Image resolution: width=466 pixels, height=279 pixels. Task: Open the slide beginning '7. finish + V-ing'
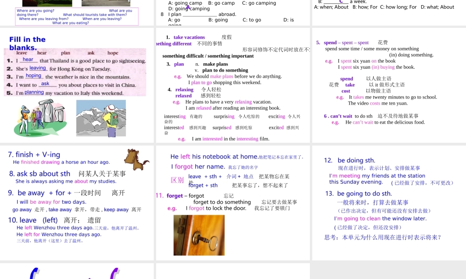[77, 203]
